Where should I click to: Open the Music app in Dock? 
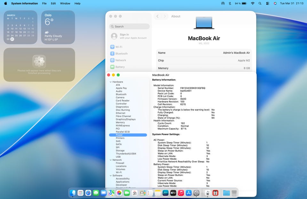[181, 193]
